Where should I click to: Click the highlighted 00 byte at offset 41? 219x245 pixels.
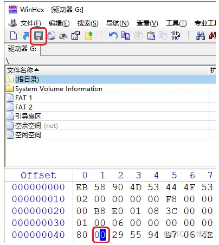point(100,235)
